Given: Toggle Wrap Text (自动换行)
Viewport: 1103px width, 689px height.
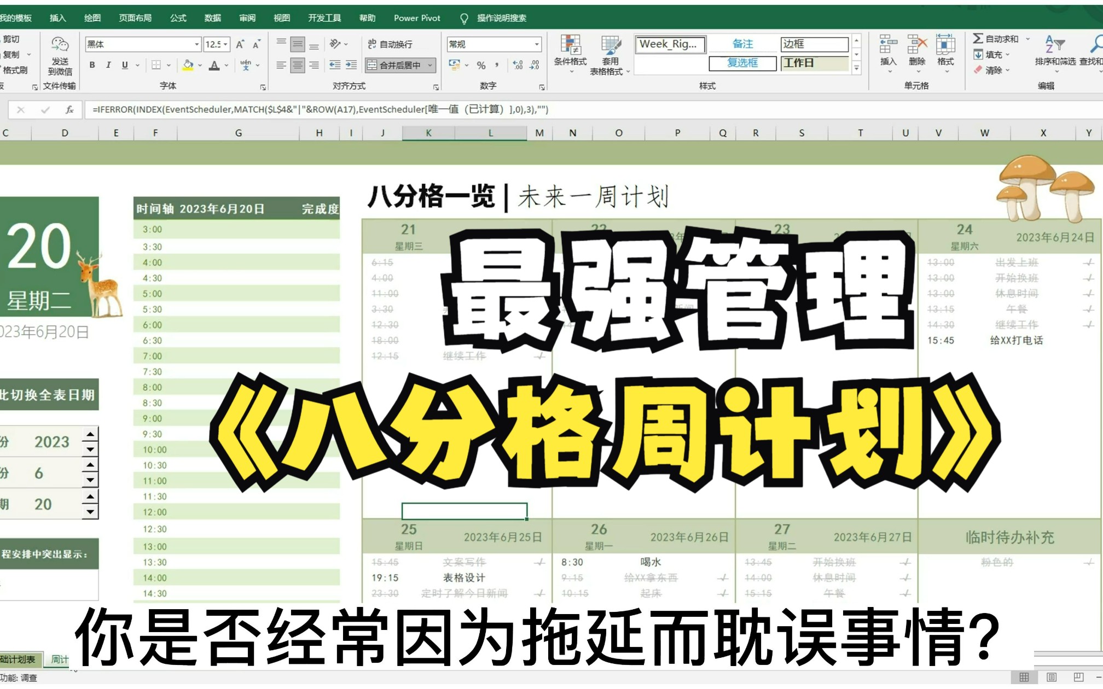Looking at the screenshot, I should (x=390, y=44).
